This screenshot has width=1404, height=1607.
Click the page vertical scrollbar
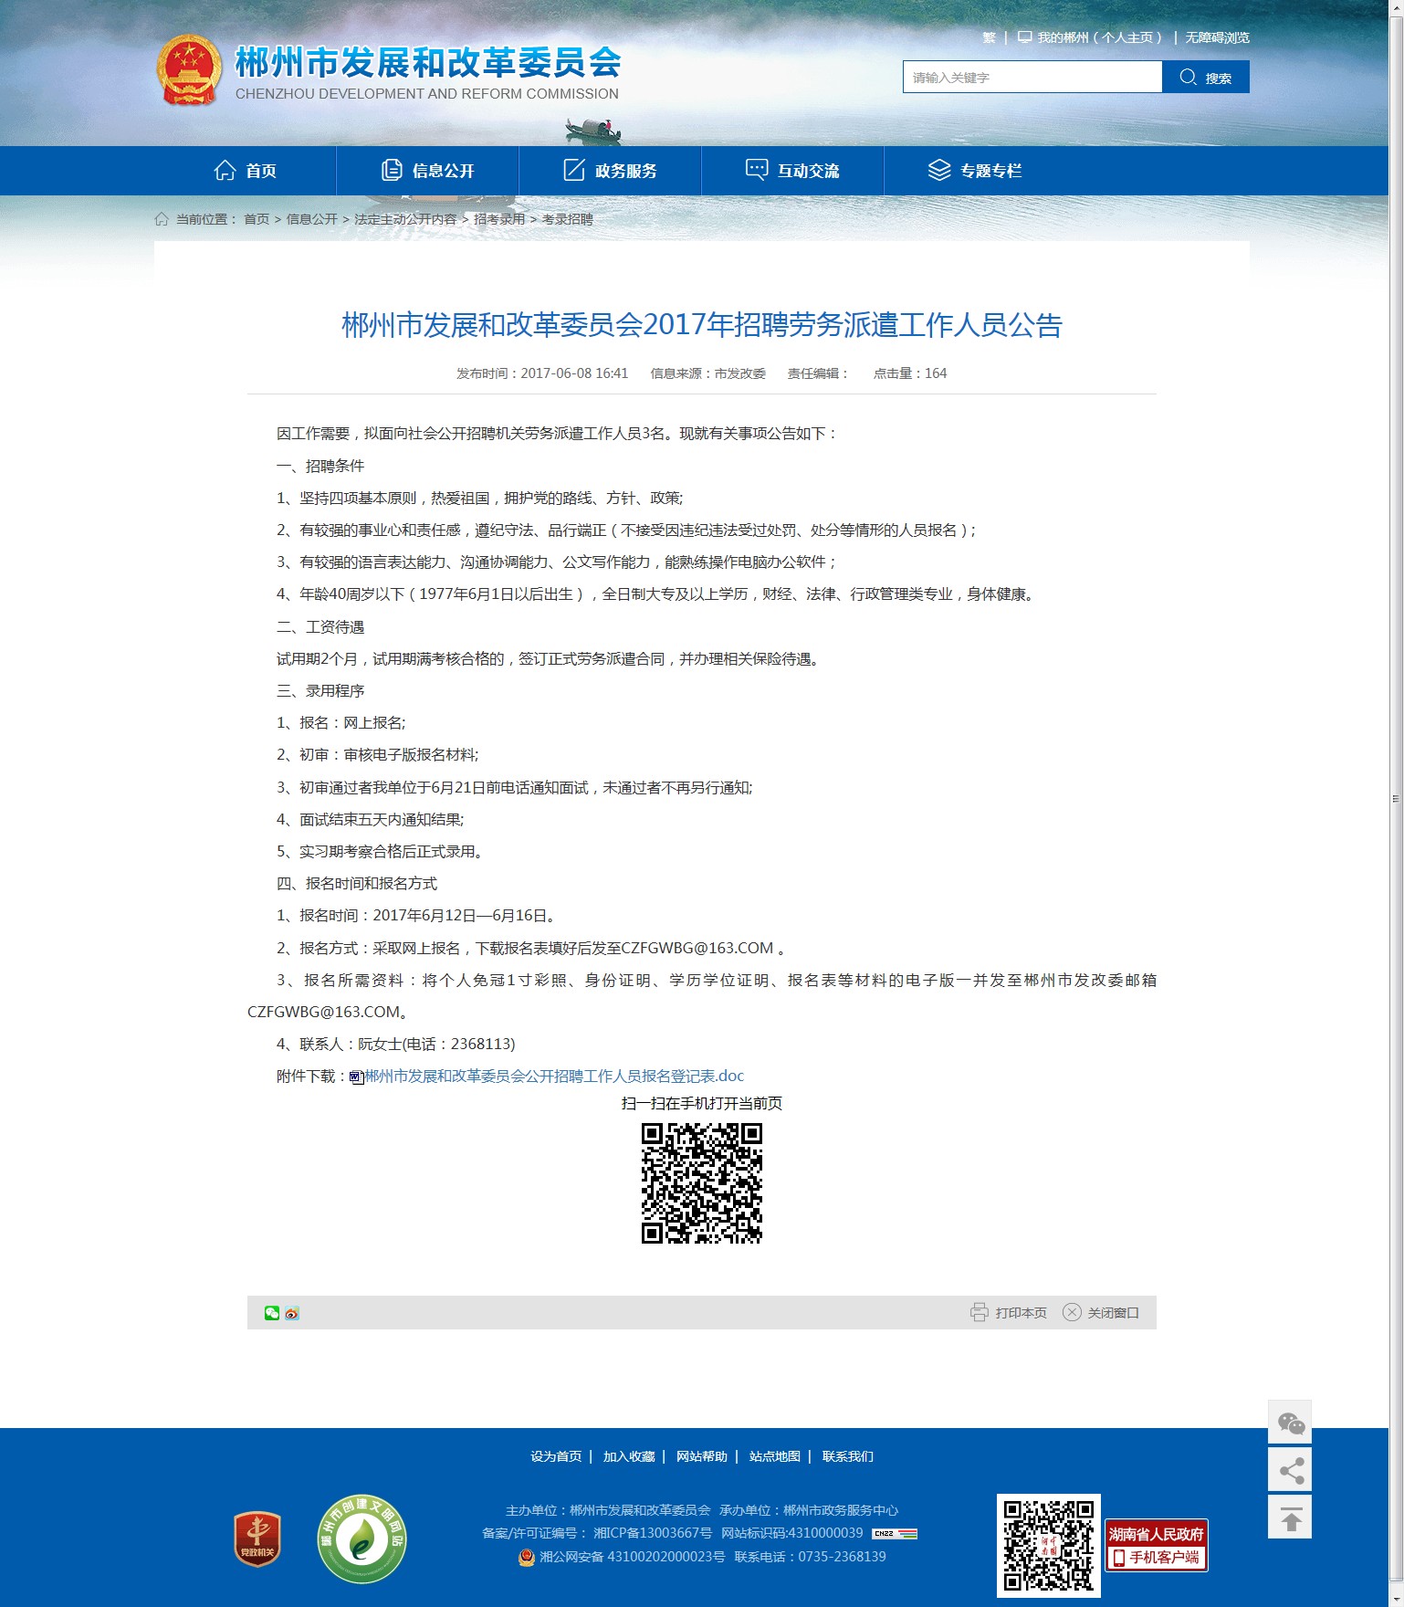[1396, 799]
